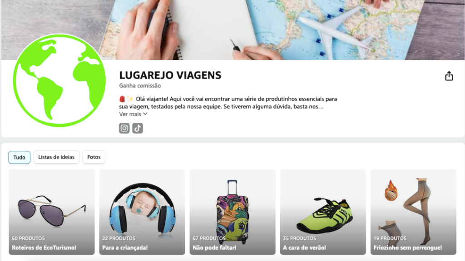Open Para a criançada! list card
Screen dimensions: 465x261
coord(142,212)
